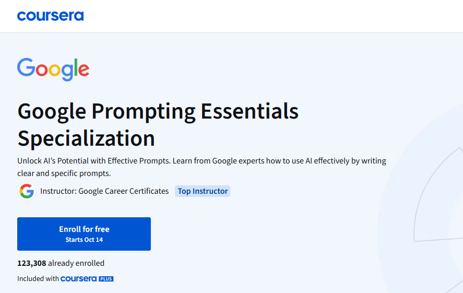Click the clear and specific prompts text
463x293 pixels.
64,173
